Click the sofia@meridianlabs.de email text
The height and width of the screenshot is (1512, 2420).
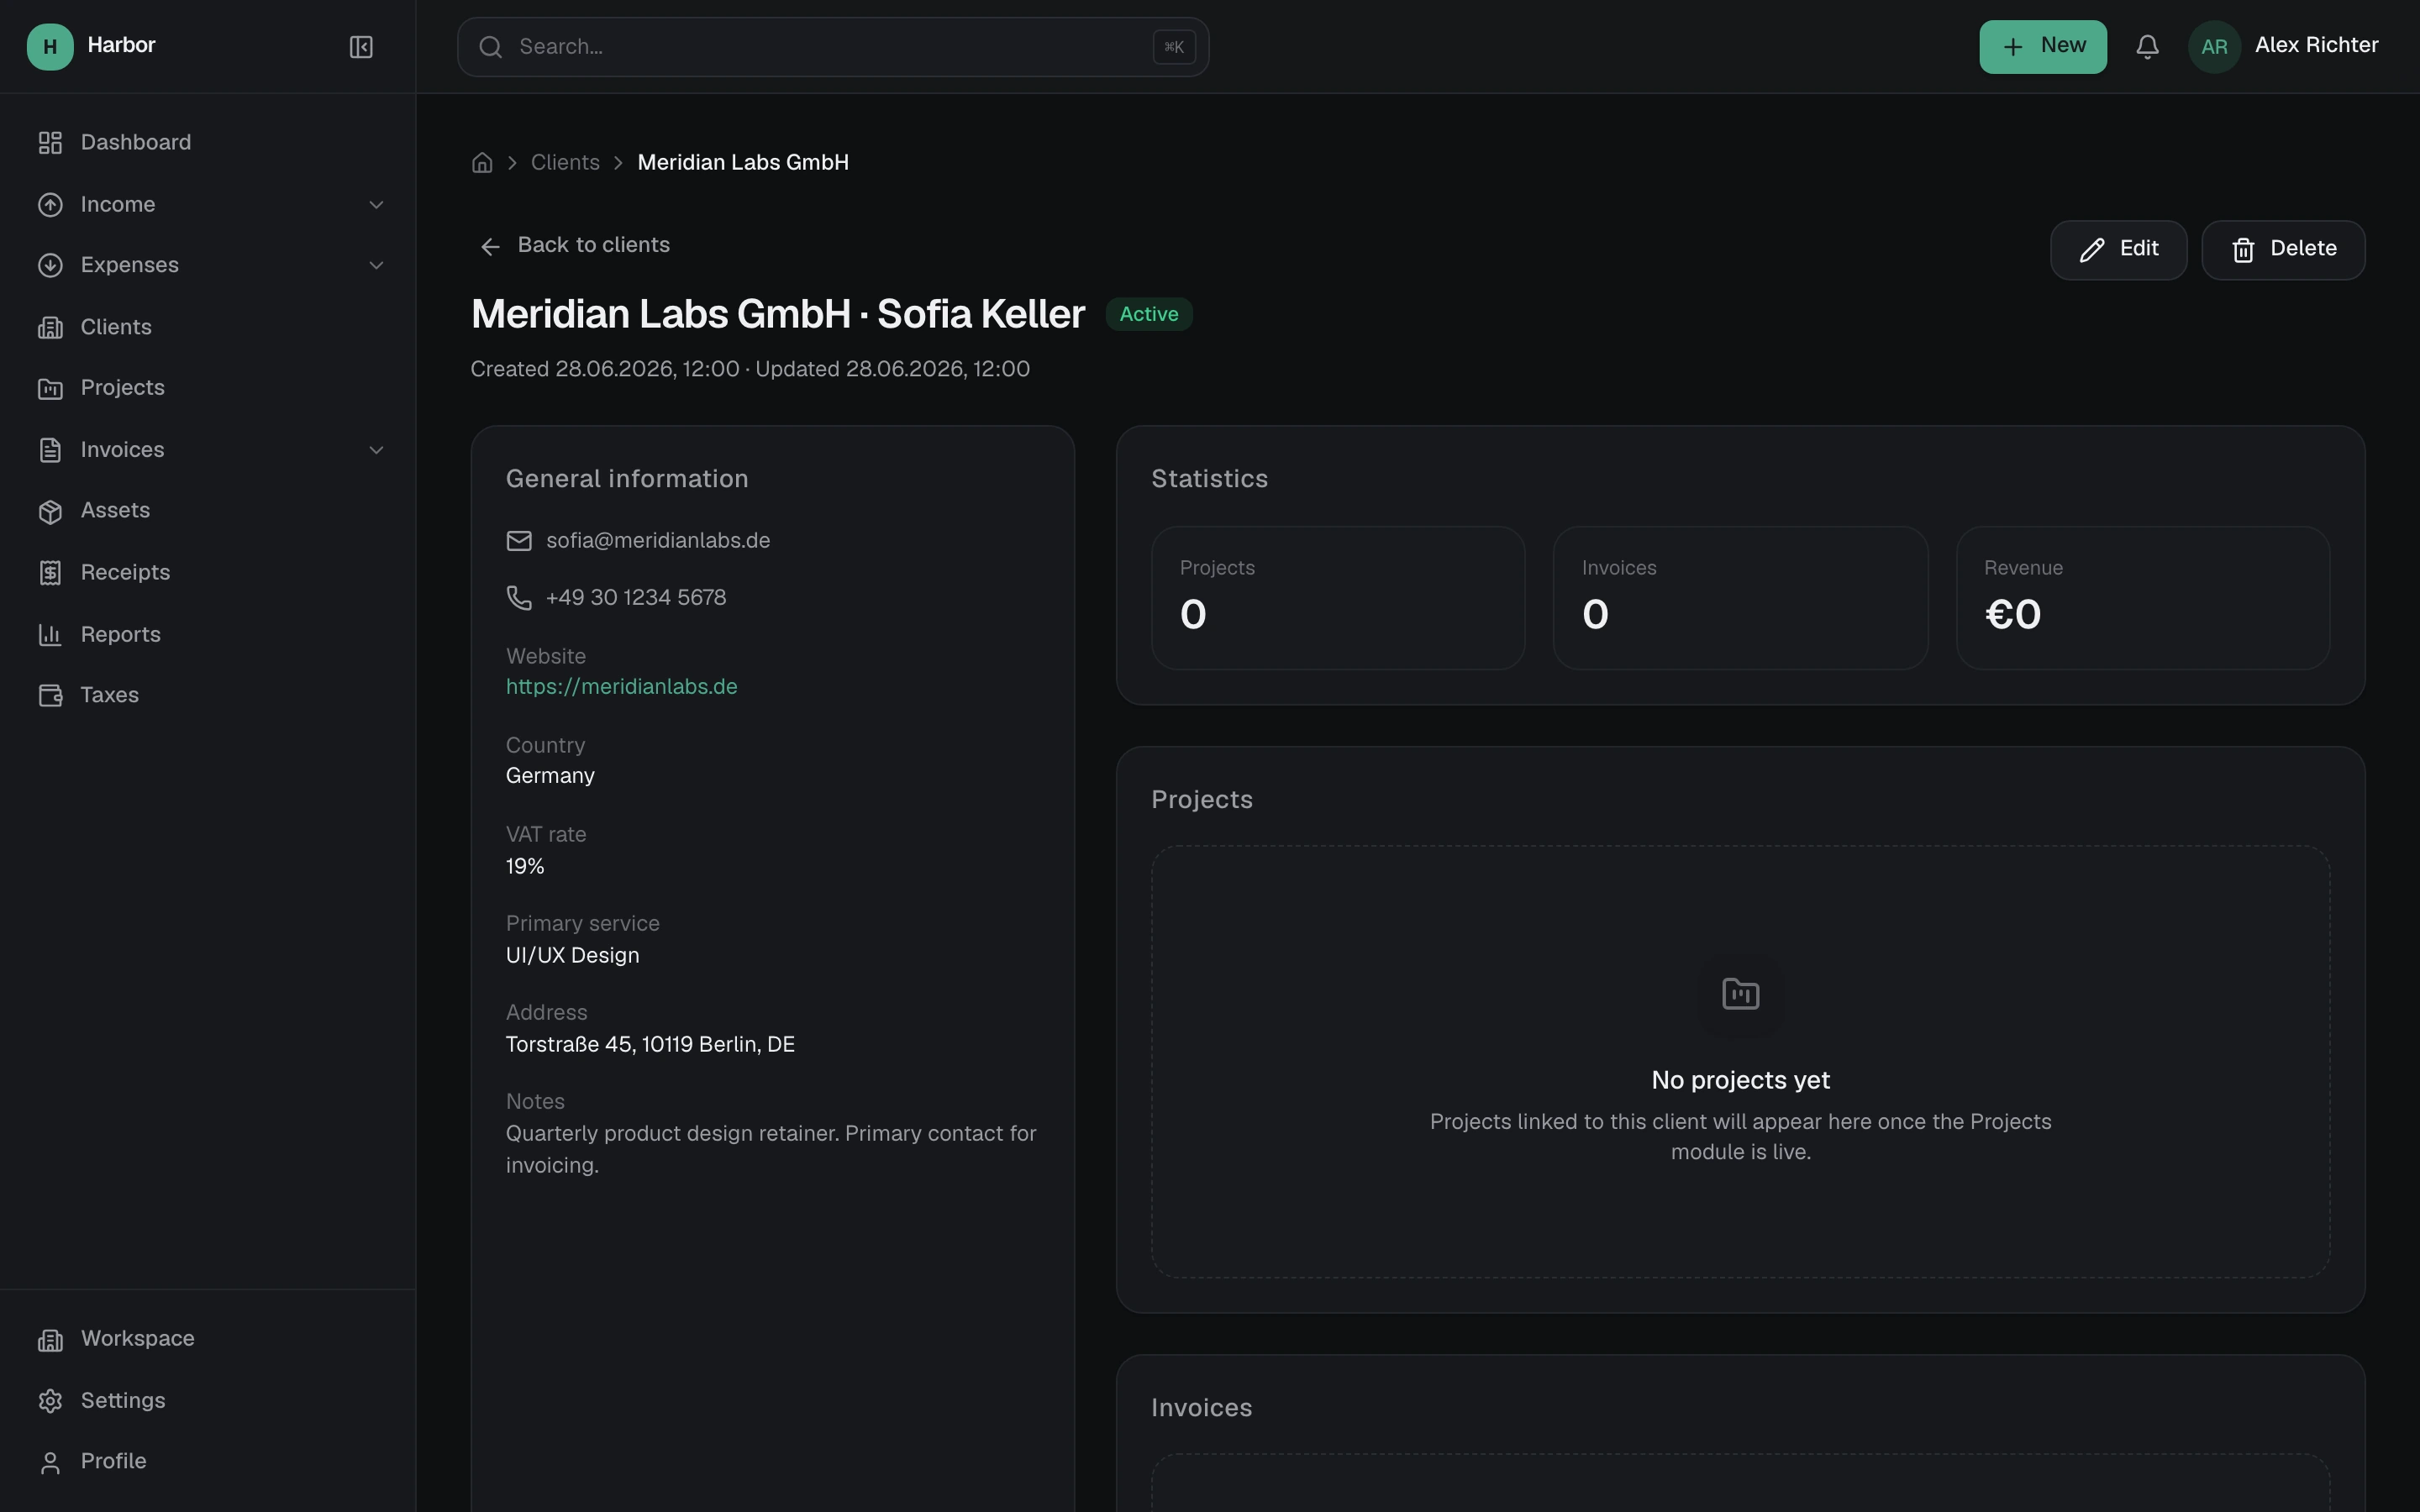click(x=658, y=541)
